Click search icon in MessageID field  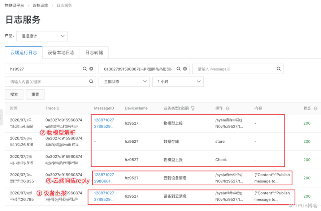click(279, 69)
